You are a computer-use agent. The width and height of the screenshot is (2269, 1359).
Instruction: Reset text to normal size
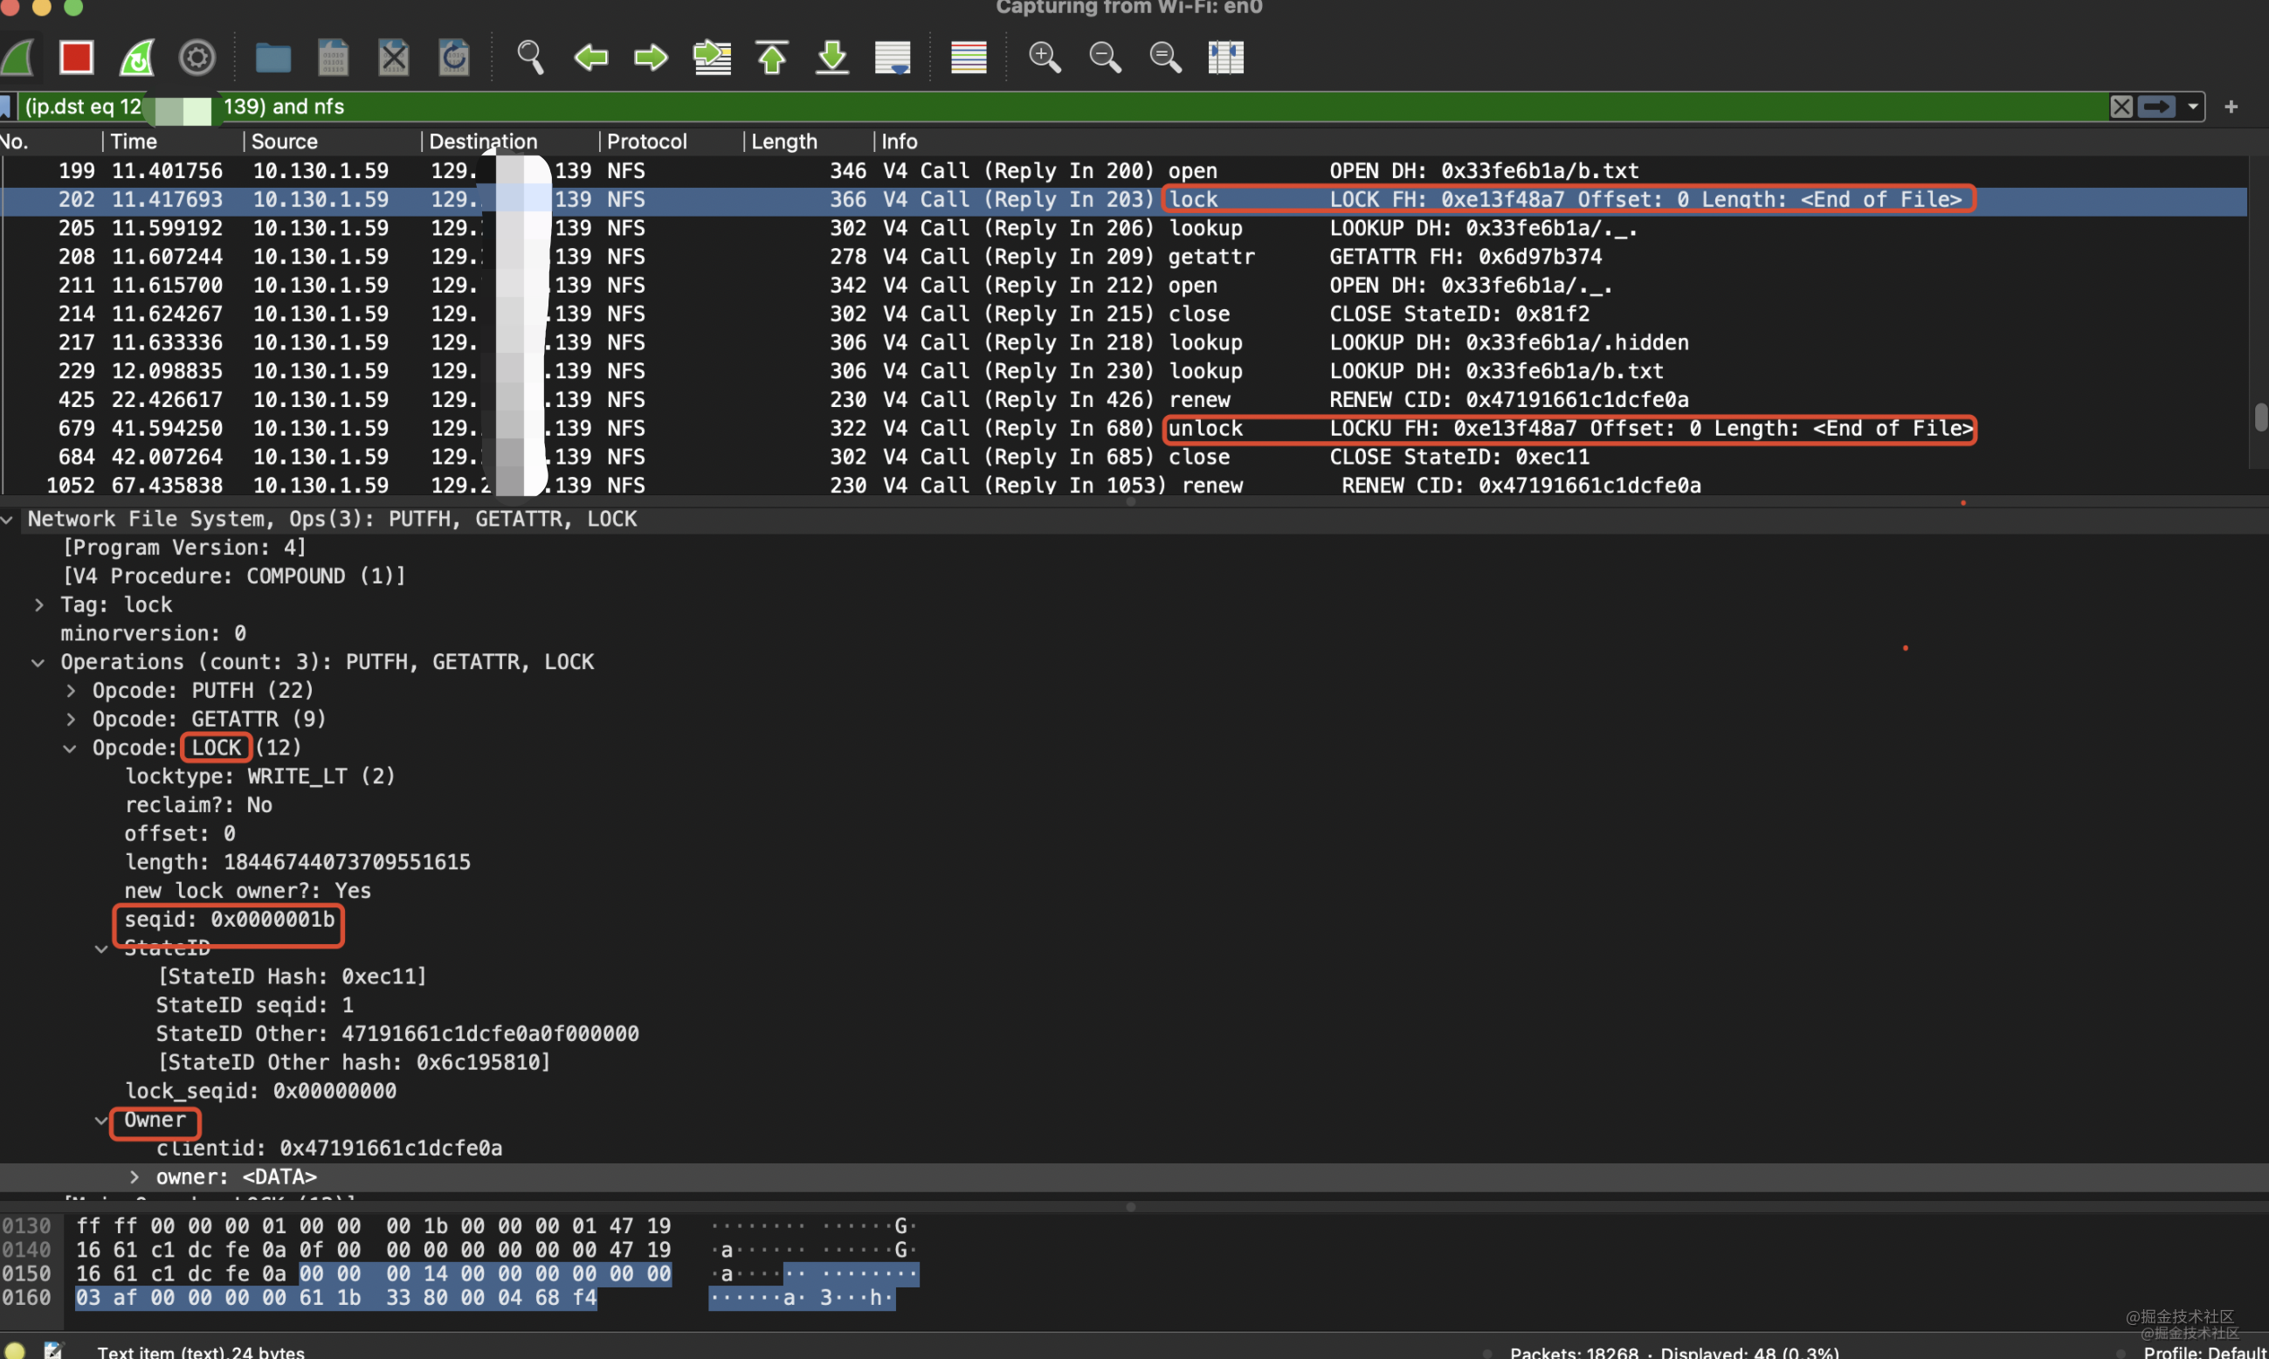[x=1166, y=58]
